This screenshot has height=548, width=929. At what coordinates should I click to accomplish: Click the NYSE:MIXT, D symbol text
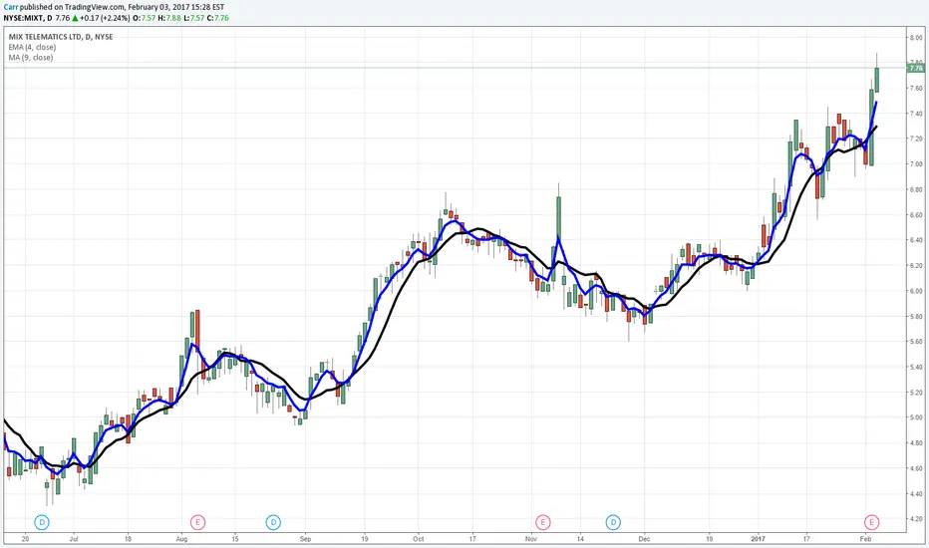click(27, 18)
